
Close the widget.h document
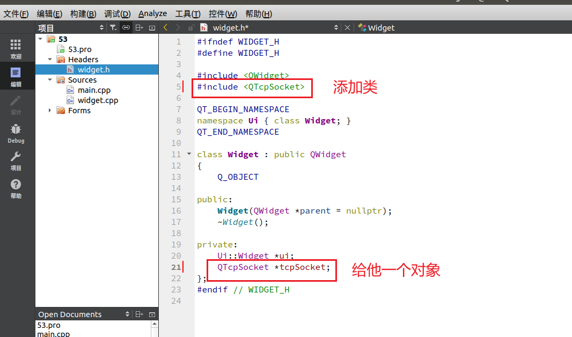tap(347, 28)
